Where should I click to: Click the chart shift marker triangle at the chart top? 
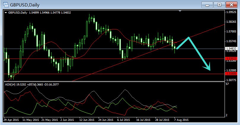[x=180, y=11]
